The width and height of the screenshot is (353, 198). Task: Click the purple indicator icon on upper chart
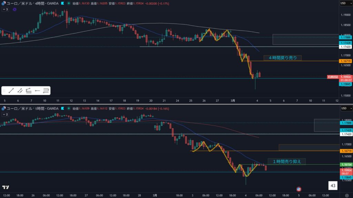tap(14, 9)
